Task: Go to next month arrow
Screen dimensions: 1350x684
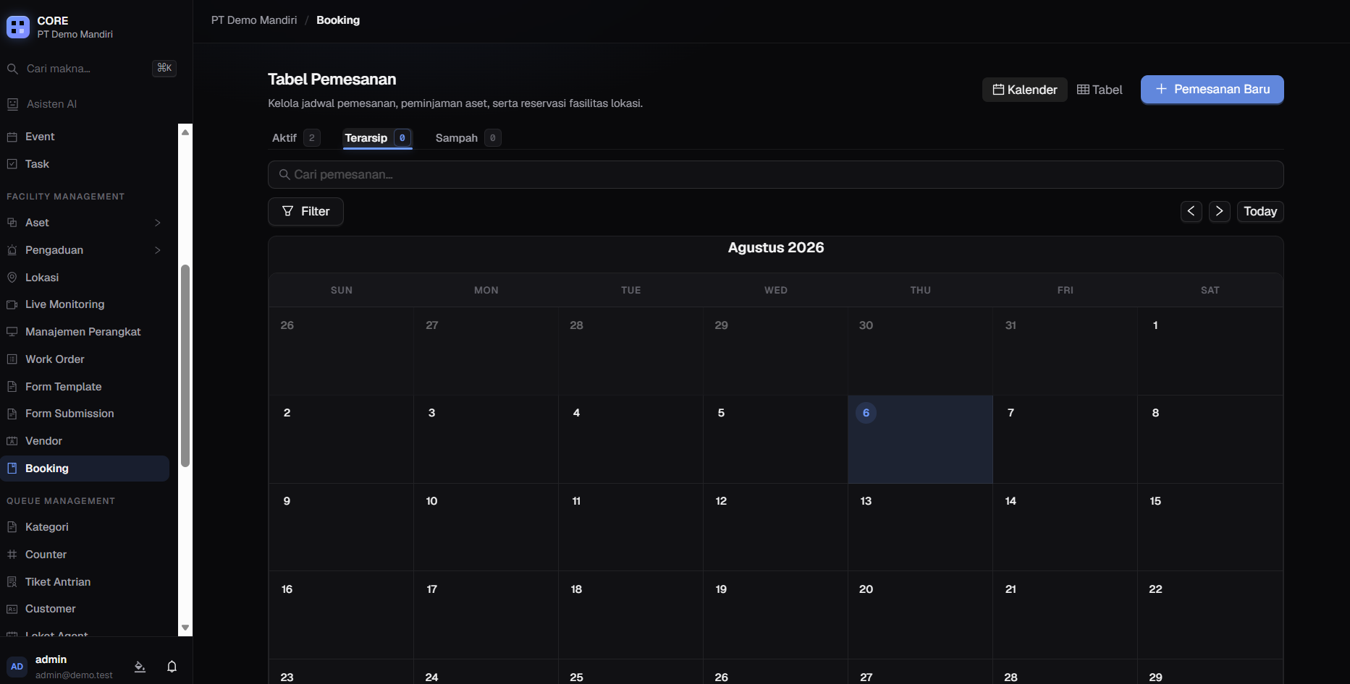Action: point(1220,211)
